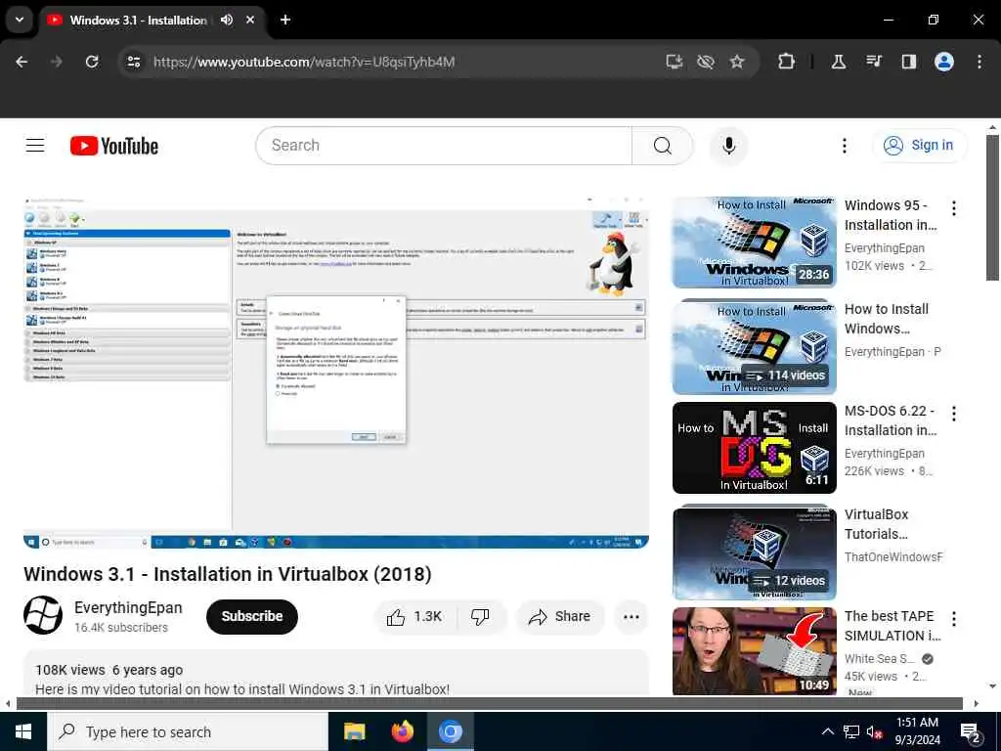Start voice search with the microphone
Image resolution: width=1001 pixels, height=751 pixels.
[728, 146]
